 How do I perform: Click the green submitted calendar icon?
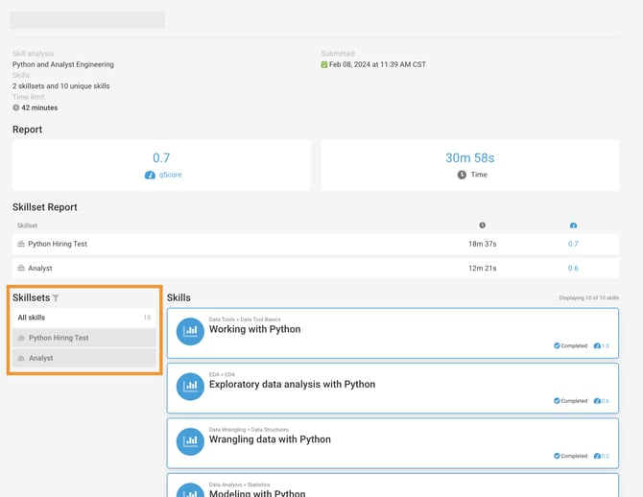coord(325,65)
